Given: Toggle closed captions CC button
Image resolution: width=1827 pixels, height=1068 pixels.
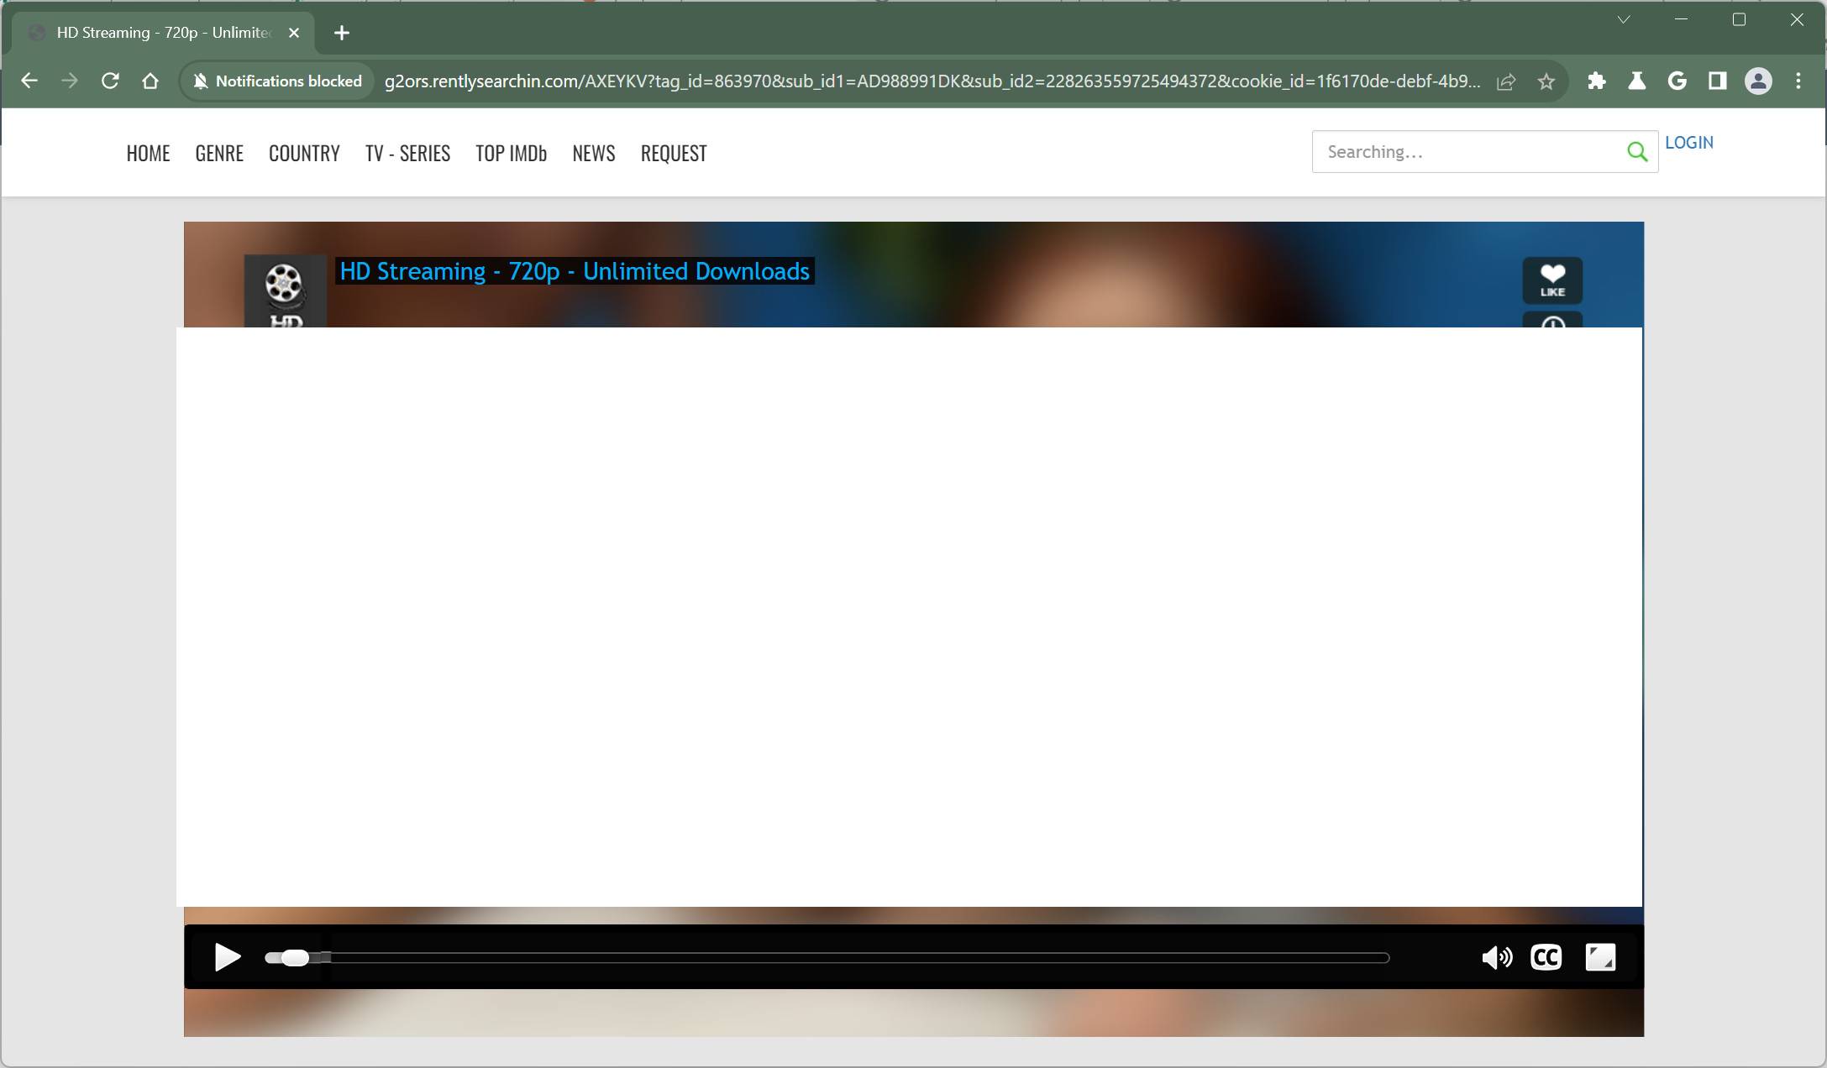Looking at the screenshot, I should 1546,957.
